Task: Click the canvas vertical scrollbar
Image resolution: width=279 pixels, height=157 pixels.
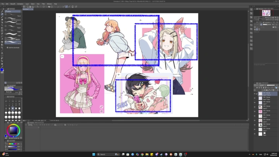Action: point(248,65)
